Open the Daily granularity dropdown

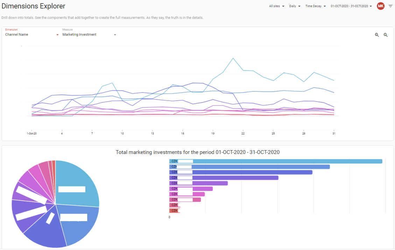click(295, 6)
